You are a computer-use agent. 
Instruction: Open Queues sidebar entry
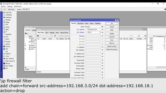[8, 47]
